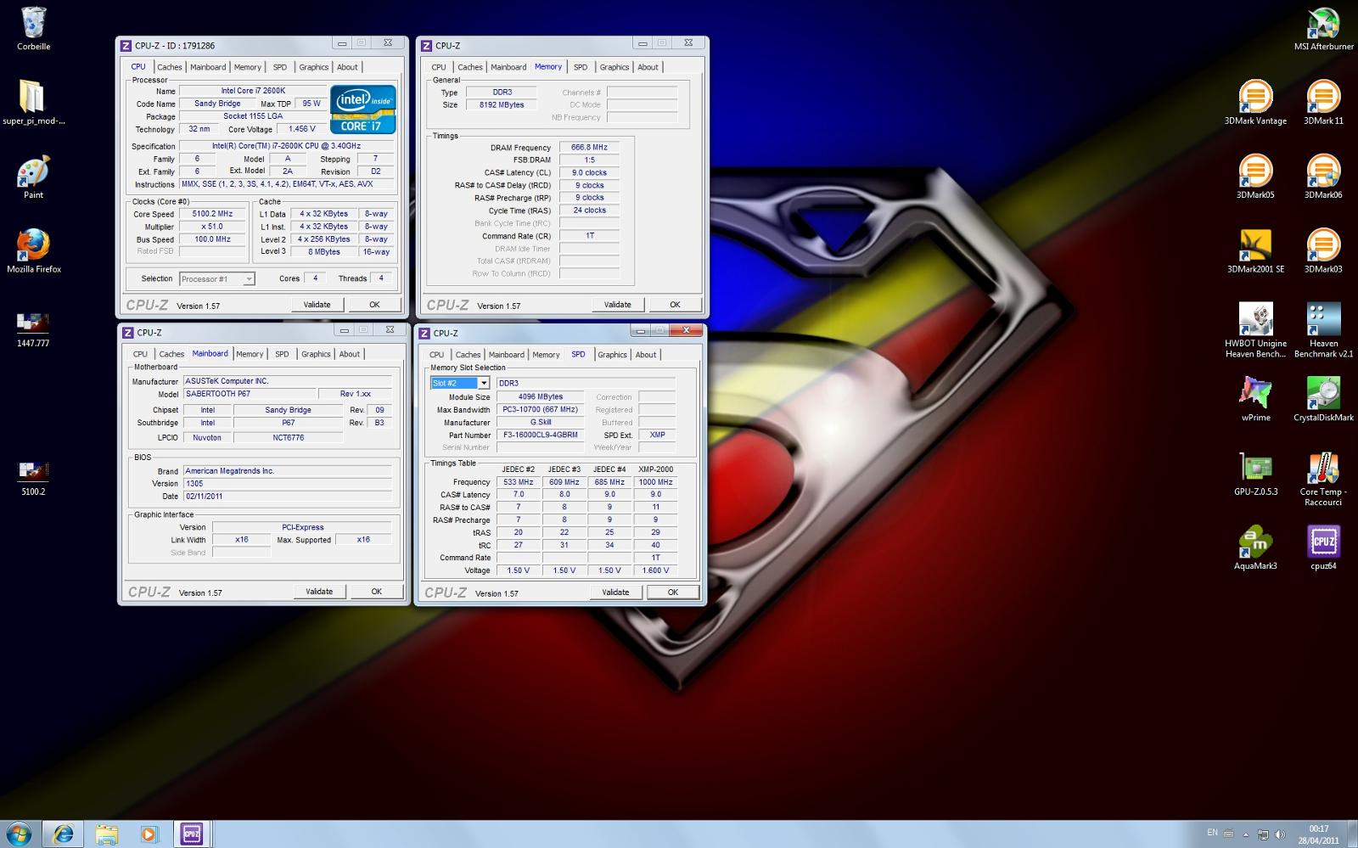Click Validate in the SPD CPU-Z window

(x=616, y=592)
